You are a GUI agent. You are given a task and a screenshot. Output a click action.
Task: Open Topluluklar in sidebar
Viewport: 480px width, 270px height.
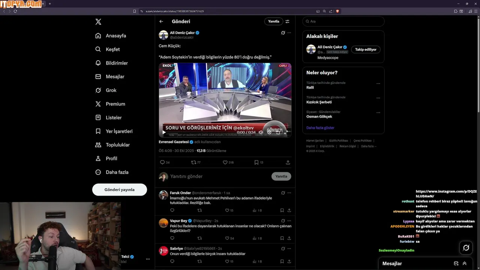pos(112,145)
